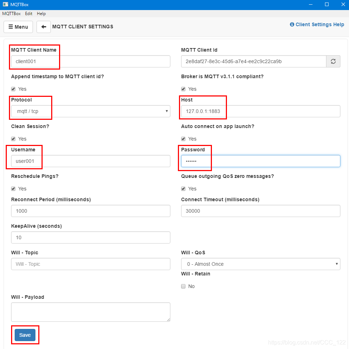Screen dimensions: 349x349
Task: Open the Will - QoS dropdown
Action: point(261,264)
